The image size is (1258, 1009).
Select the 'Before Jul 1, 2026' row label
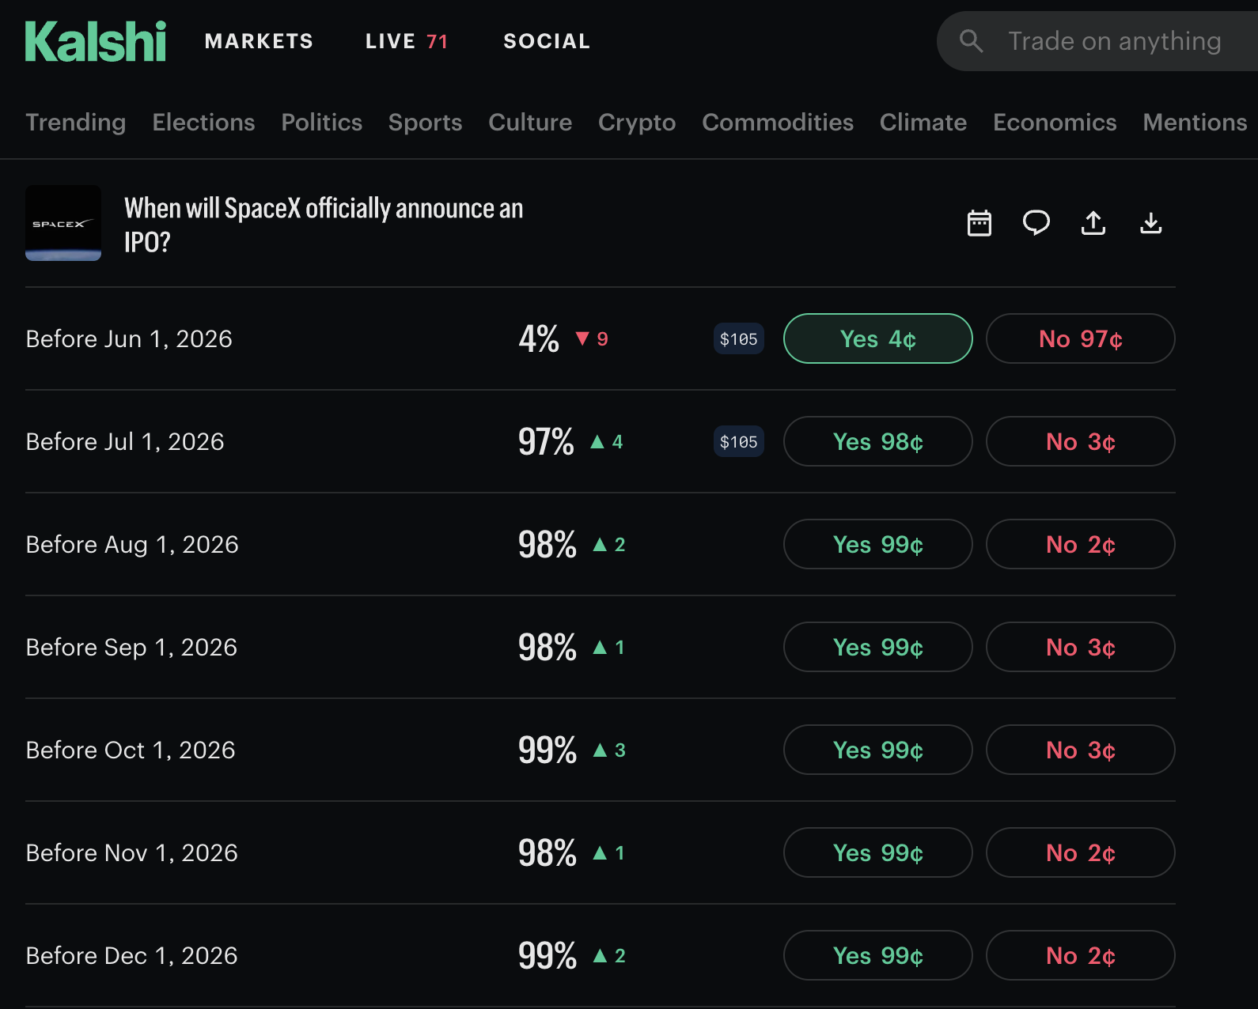125,442
